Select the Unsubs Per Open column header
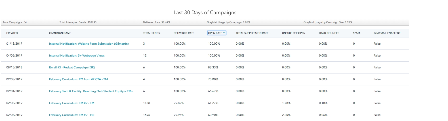The image size is (448, 121). coord(293,33)
